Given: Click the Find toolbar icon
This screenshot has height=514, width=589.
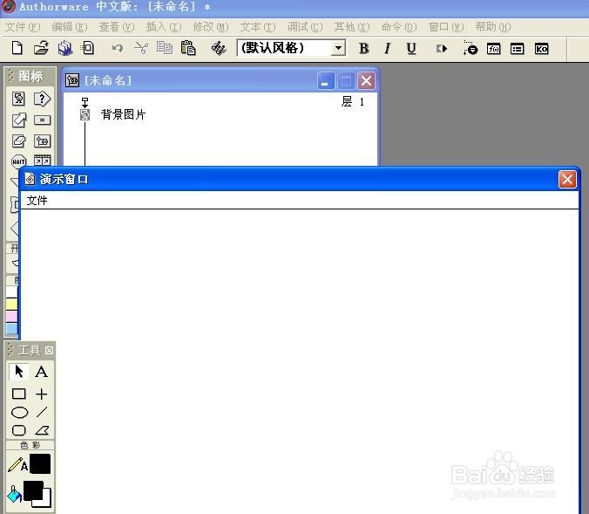Looking at the screenshot, I should (x=219, y=48).
